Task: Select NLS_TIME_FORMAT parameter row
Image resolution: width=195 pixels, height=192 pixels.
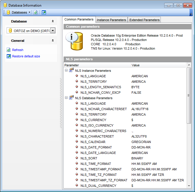Action: point(124,164)
